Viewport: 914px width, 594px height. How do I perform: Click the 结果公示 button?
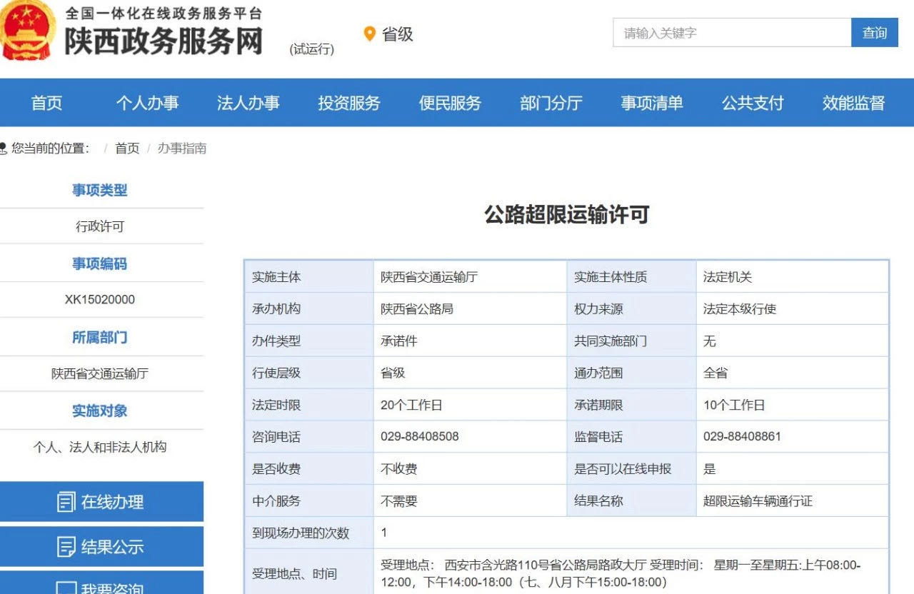coord(101,547)
